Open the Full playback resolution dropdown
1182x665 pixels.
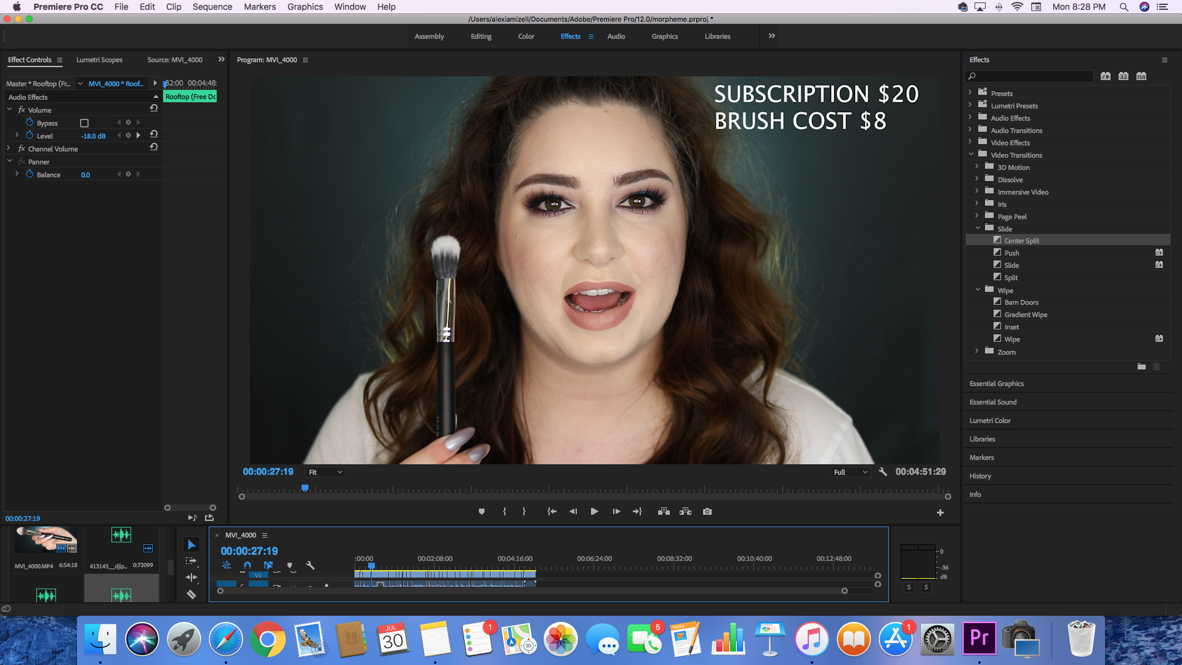(x=850, y=472)
